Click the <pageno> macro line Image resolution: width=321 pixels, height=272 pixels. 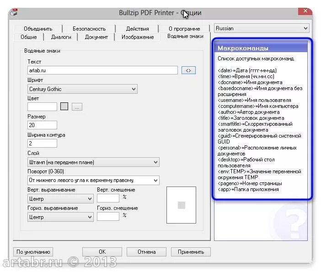(250, 183)
